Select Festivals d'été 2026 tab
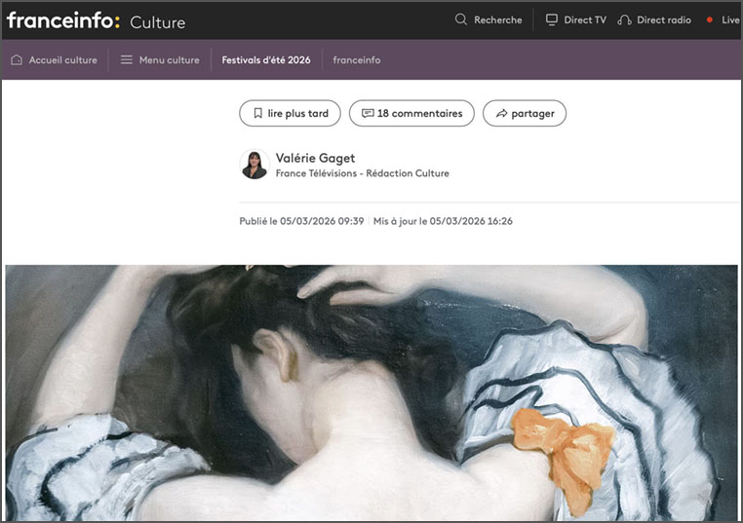 click(x=266, y=60)
